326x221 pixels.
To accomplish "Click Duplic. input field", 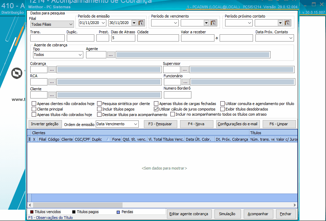I will [81, 38].
